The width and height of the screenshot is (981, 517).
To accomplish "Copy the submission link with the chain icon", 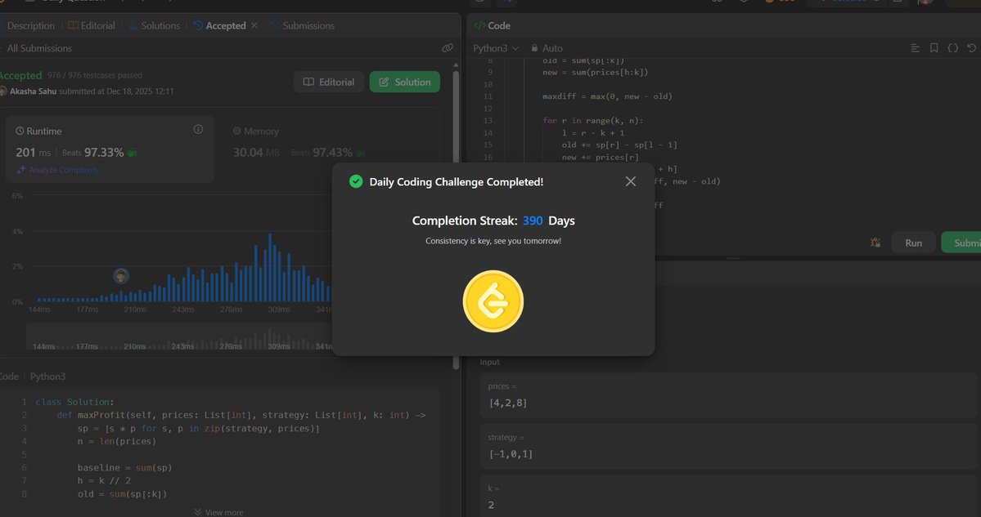I will [x=448, y=48].
